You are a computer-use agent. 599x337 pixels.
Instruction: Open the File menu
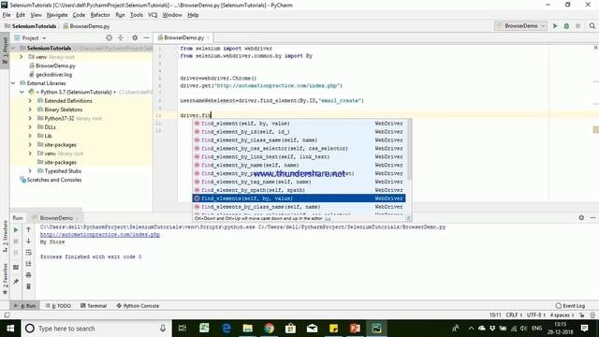click(7, 15)
